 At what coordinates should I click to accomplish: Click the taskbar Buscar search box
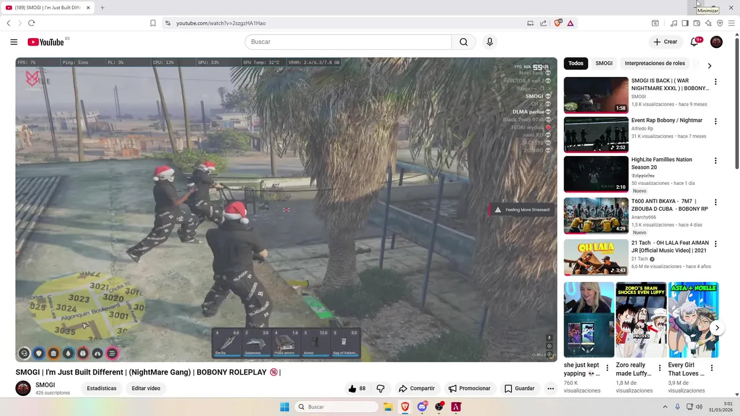tap(336, 407)
